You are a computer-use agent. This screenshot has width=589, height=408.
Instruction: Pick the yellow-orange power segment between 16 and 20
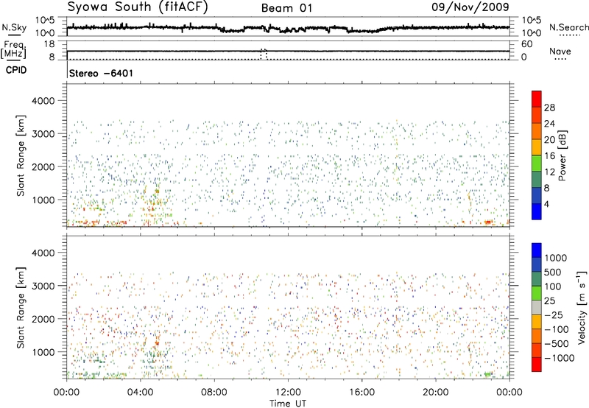[537, 147]
